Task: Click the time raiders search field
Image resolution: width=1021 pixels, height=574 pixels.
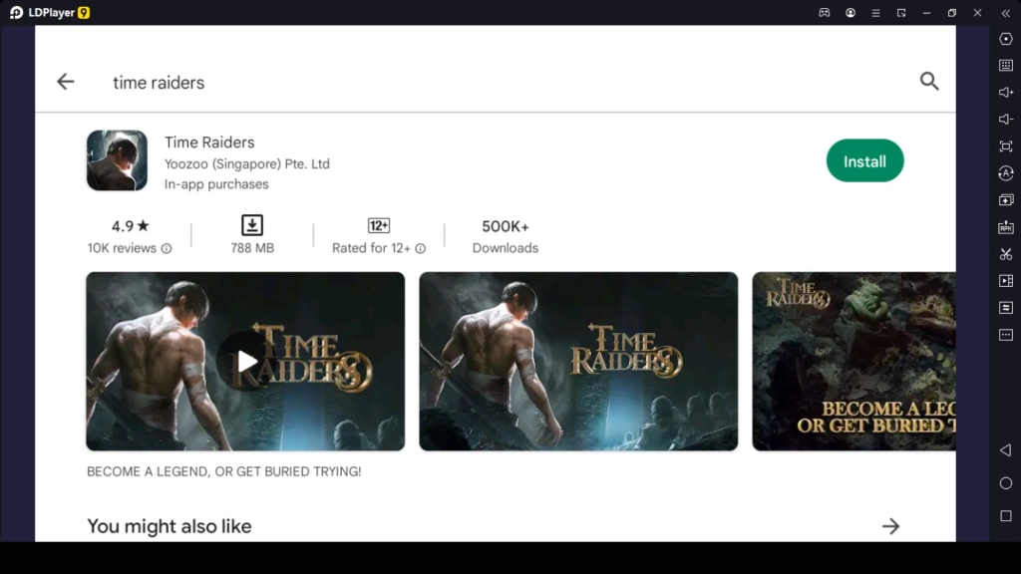Action: [159, 83]
